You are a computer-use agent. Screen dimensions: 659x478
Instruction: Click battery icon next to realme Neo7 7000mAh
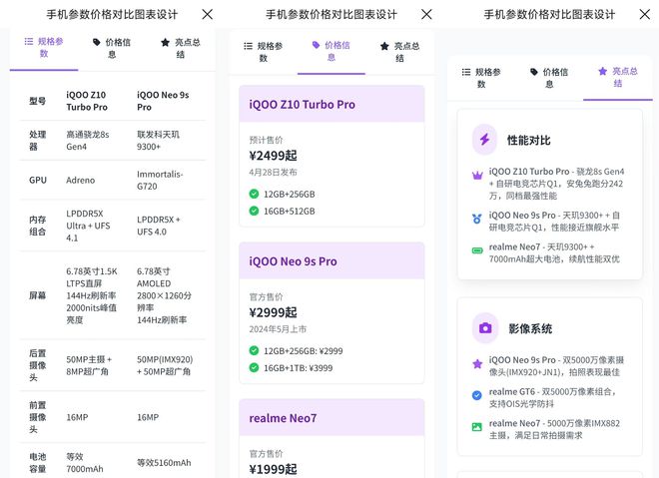(477, 250)
